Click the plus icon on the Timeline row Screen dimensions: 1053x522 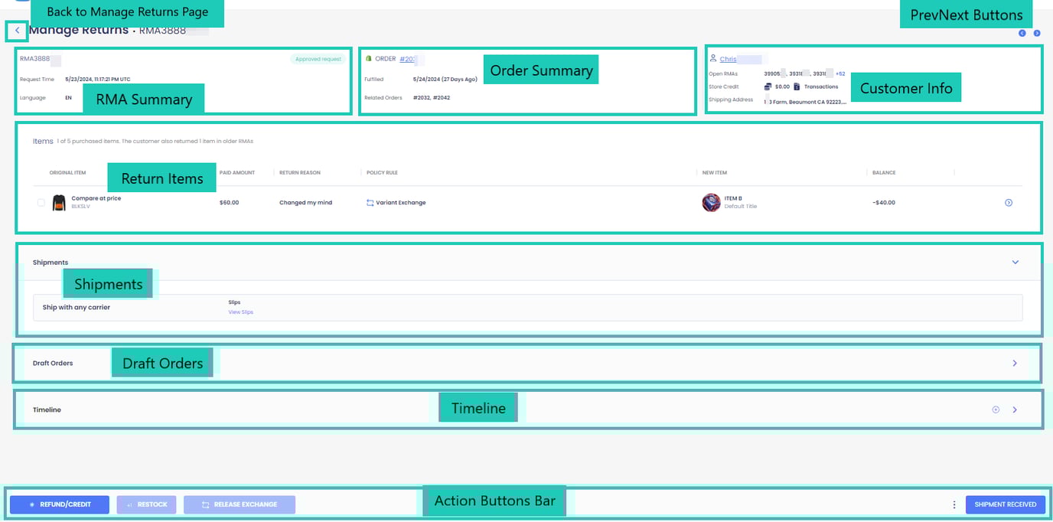[x=996, y=409]
